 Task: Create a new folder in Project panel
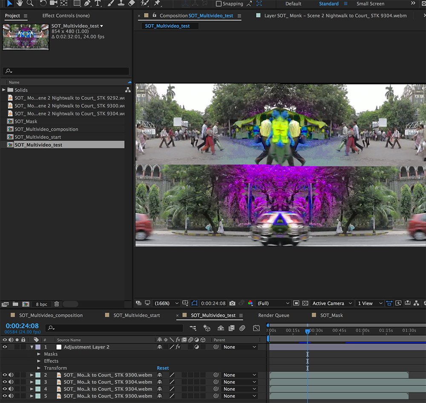[x=15, y=304]
